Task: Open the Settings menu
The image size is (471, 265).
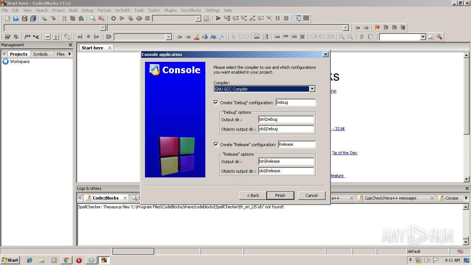Action: pos(212,10)
